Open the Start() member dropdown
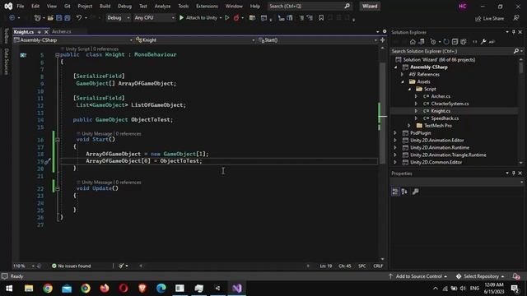This screenshot has height=296, width=527. pyautogui.click(x=318, y=40)
